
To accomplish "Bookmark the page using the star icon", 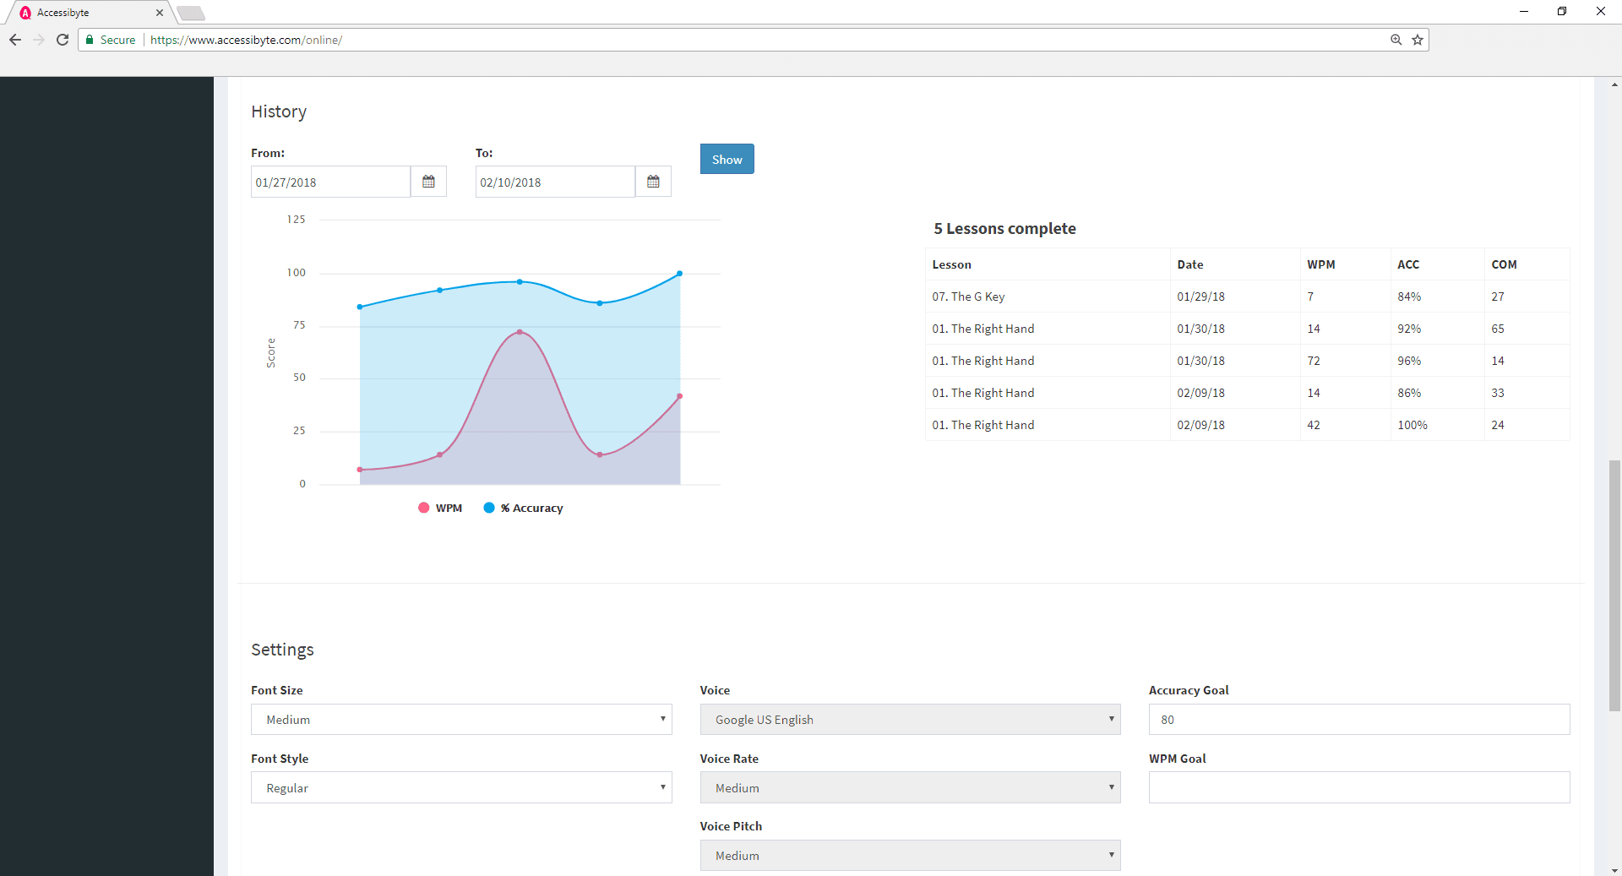I will click(1418, 40).
